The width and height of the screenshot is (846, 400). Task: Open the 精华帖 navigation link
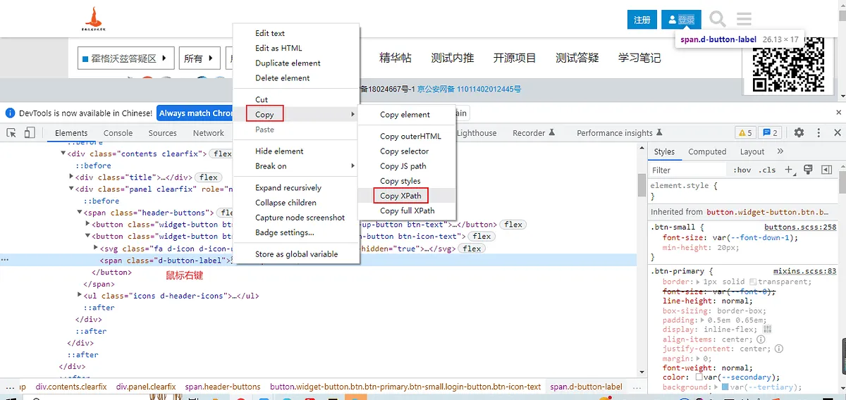tap(396, 58)
